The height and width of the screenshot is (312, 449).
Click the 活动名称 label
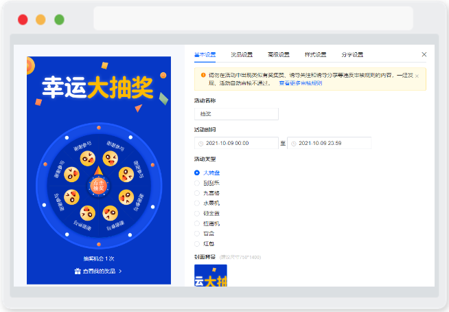tap(205, 100)
